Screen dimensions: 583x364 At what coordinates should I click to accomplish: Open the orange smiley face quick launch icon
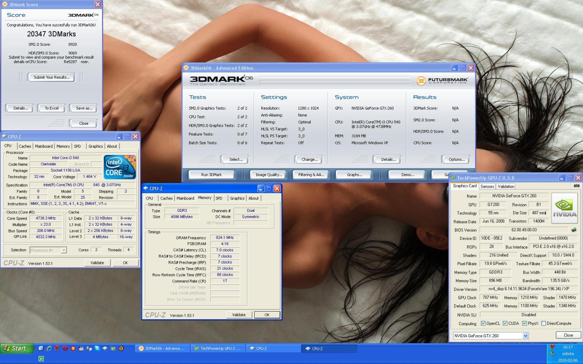[73, 348]
